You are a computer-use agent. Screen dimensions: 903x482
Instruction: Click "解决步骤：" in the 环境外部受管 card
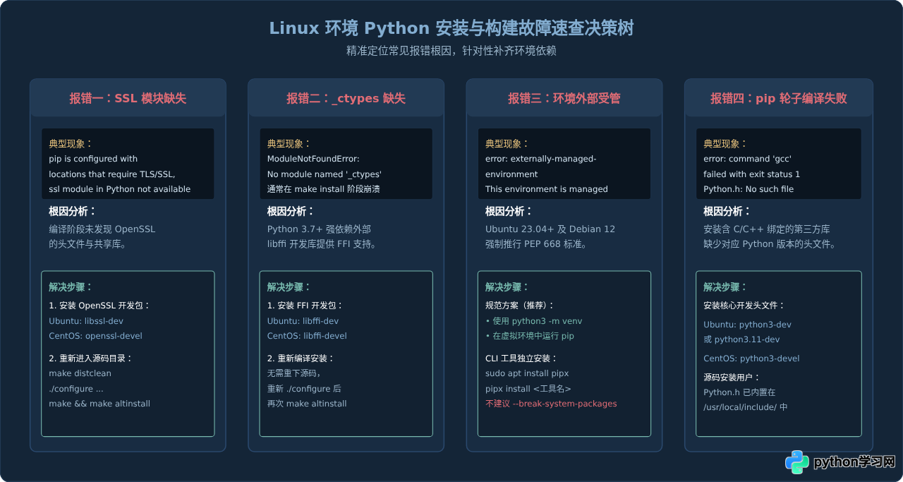pos(507,287)
